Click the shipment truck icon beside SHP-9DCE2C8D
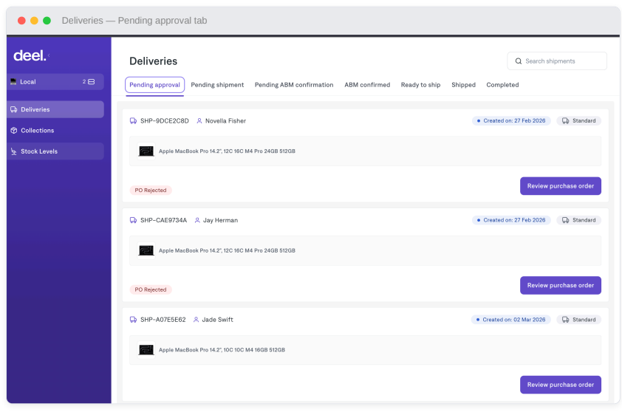Viewport: 622px width, 415px height. (x=133, y=121)
